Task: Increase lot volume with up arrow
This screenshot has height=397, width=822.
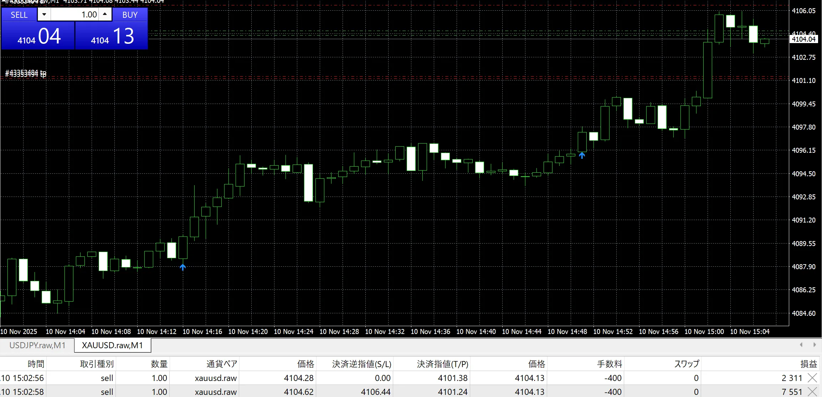Action: click(105, 14)
